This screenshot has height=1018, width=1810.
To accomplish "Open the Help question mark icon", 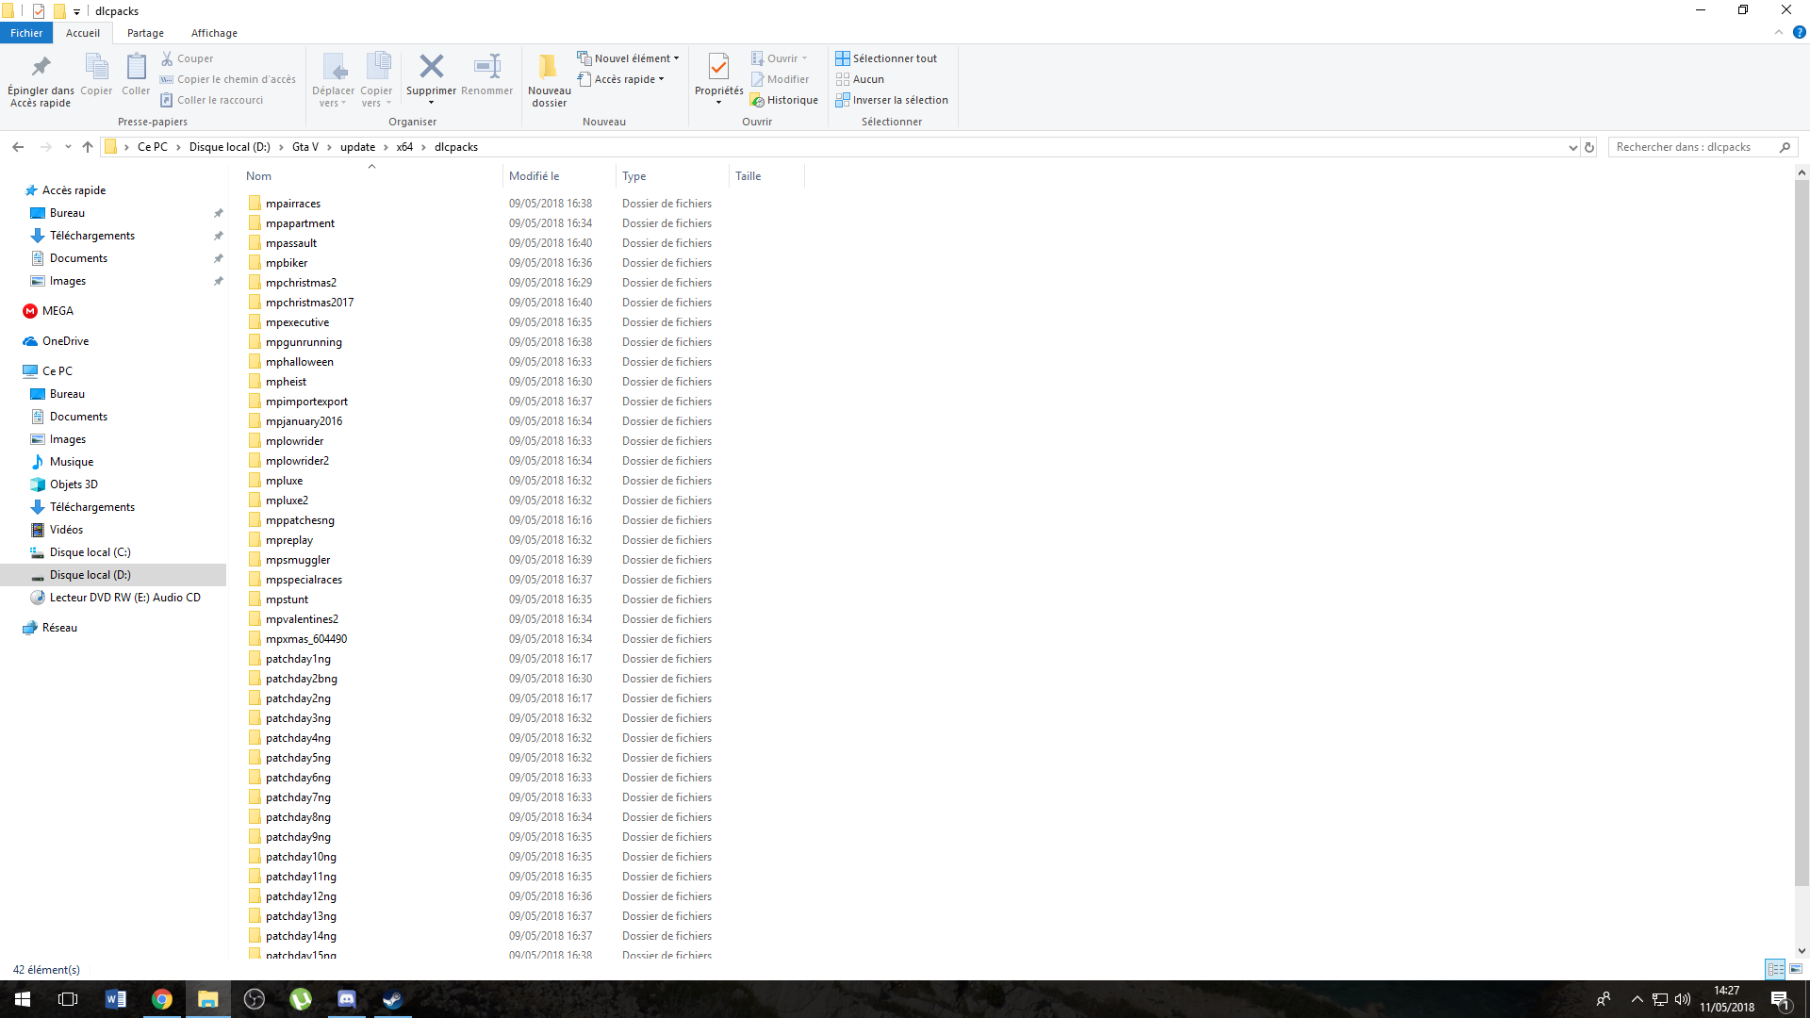I will [1799, 33].
